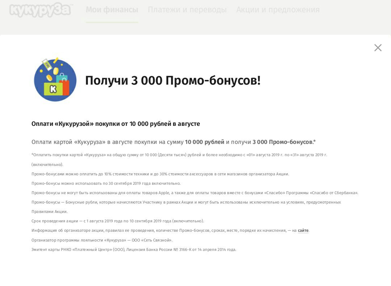391x286 pixels.
Task: Open Акции и предложения tab
Action: click(278, 10)
